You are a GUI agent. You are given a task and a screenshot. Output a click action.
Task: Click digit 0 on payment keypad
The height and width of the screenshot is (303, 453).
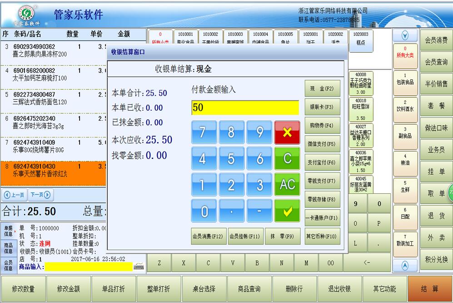click(x=204, y=211)
